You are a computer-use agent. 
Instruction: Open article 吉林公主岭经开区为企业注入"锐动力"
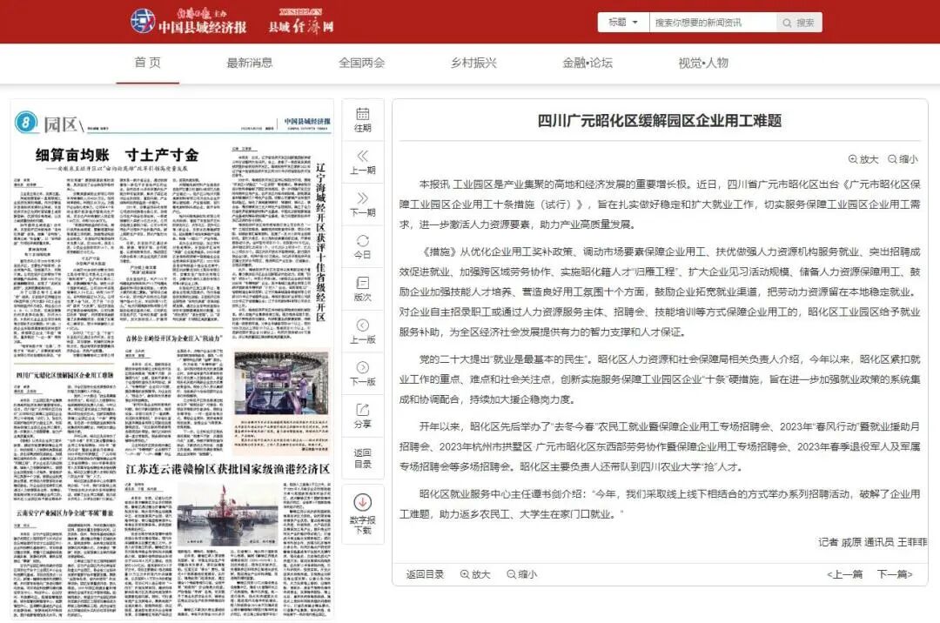click(174, 338)
